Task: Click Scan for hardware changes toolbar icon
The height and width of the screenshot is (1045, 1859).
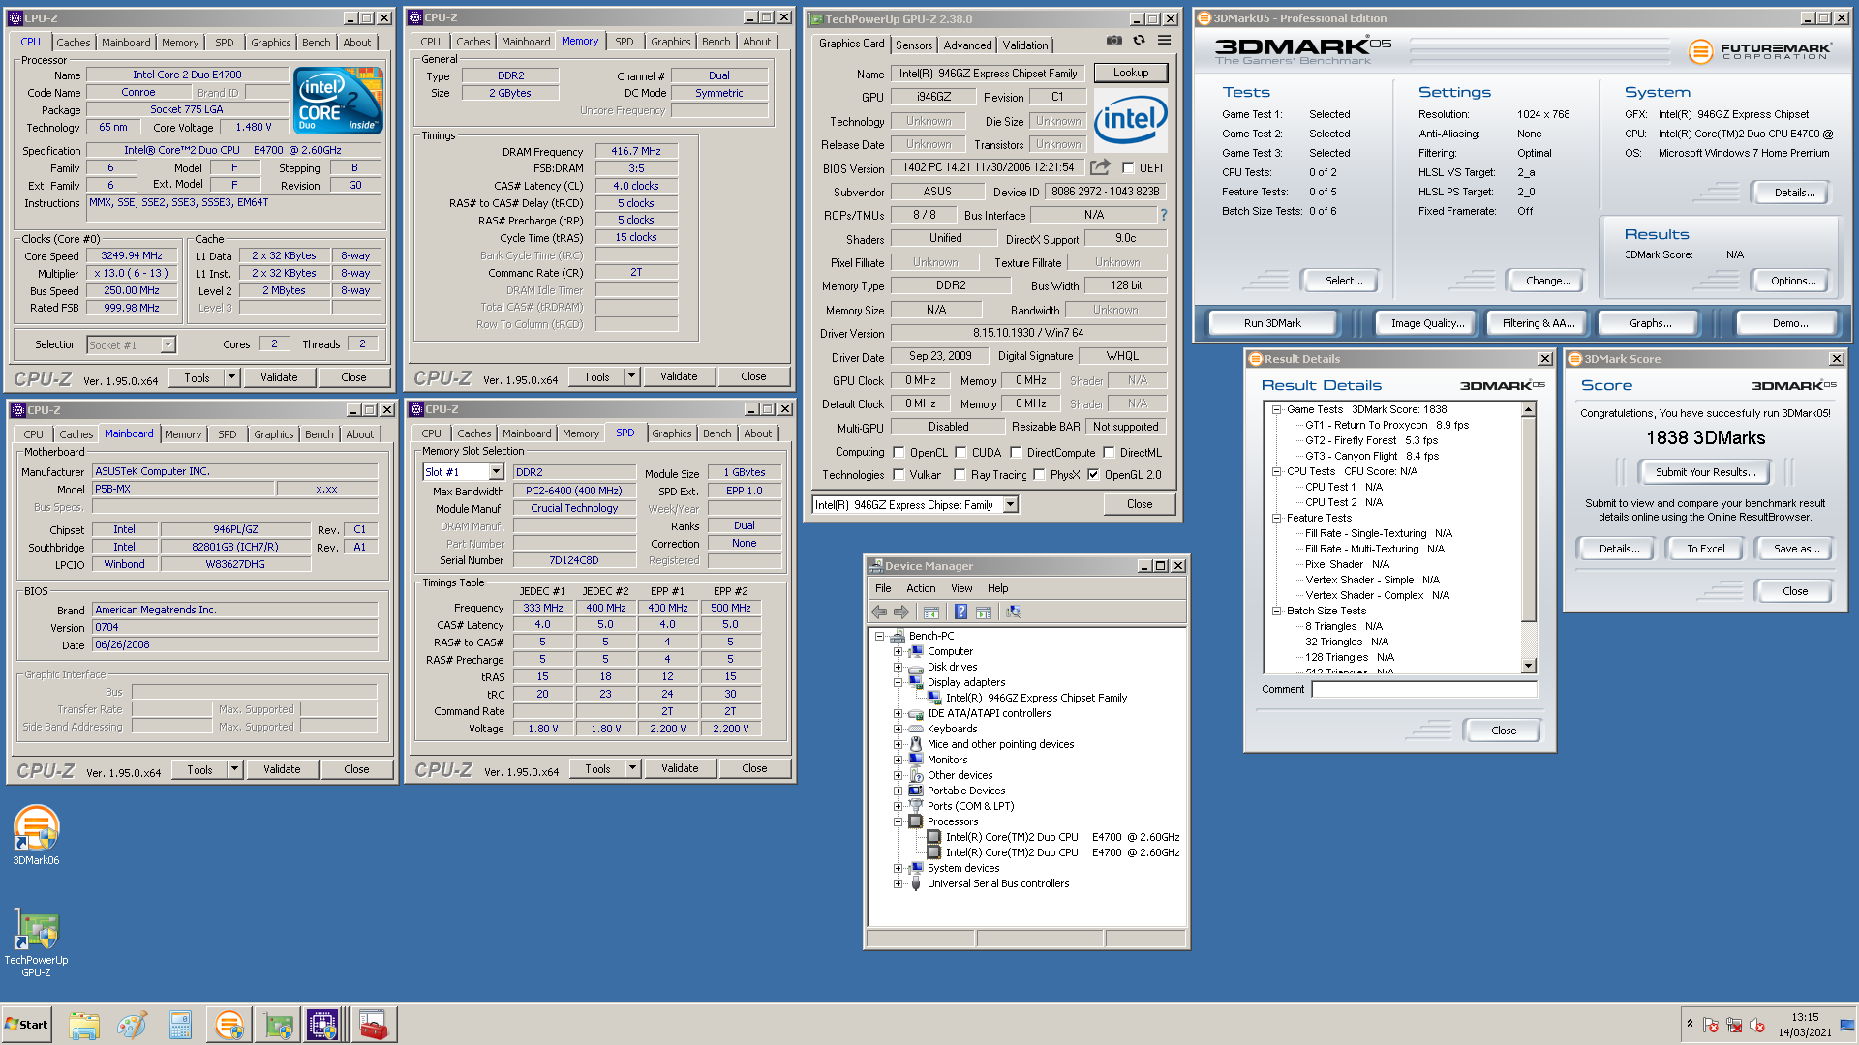Action: (x=1014, y=612)
